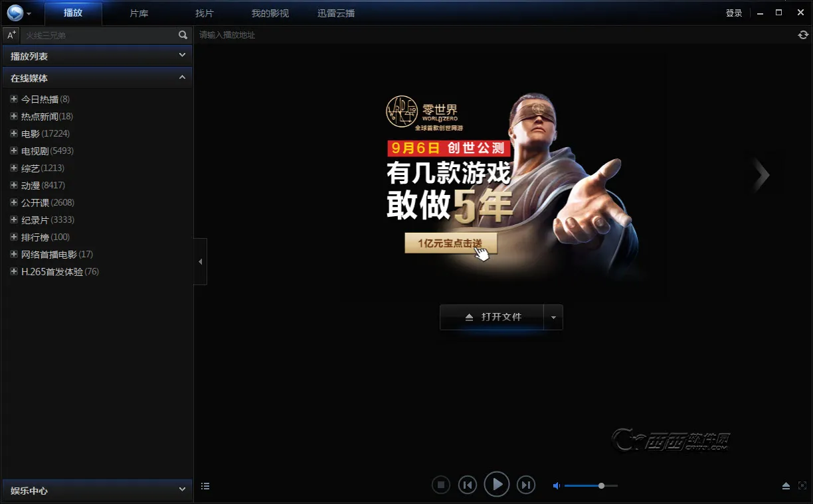The width and height of the screenshot is (813, 504).
Task: Click the refresh icon beside address bar
Action: (803, 35)
